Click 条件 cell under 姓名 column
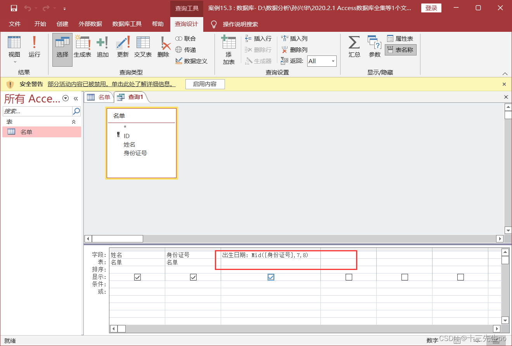This screenshot has height=346, width=512. point(137,284)
